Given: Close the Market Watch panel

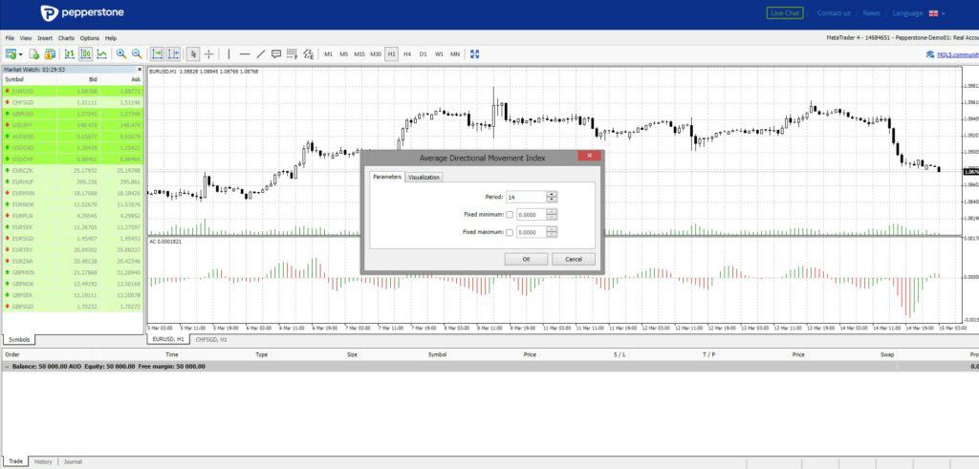Looking at the screenshot, I should 140,69.
